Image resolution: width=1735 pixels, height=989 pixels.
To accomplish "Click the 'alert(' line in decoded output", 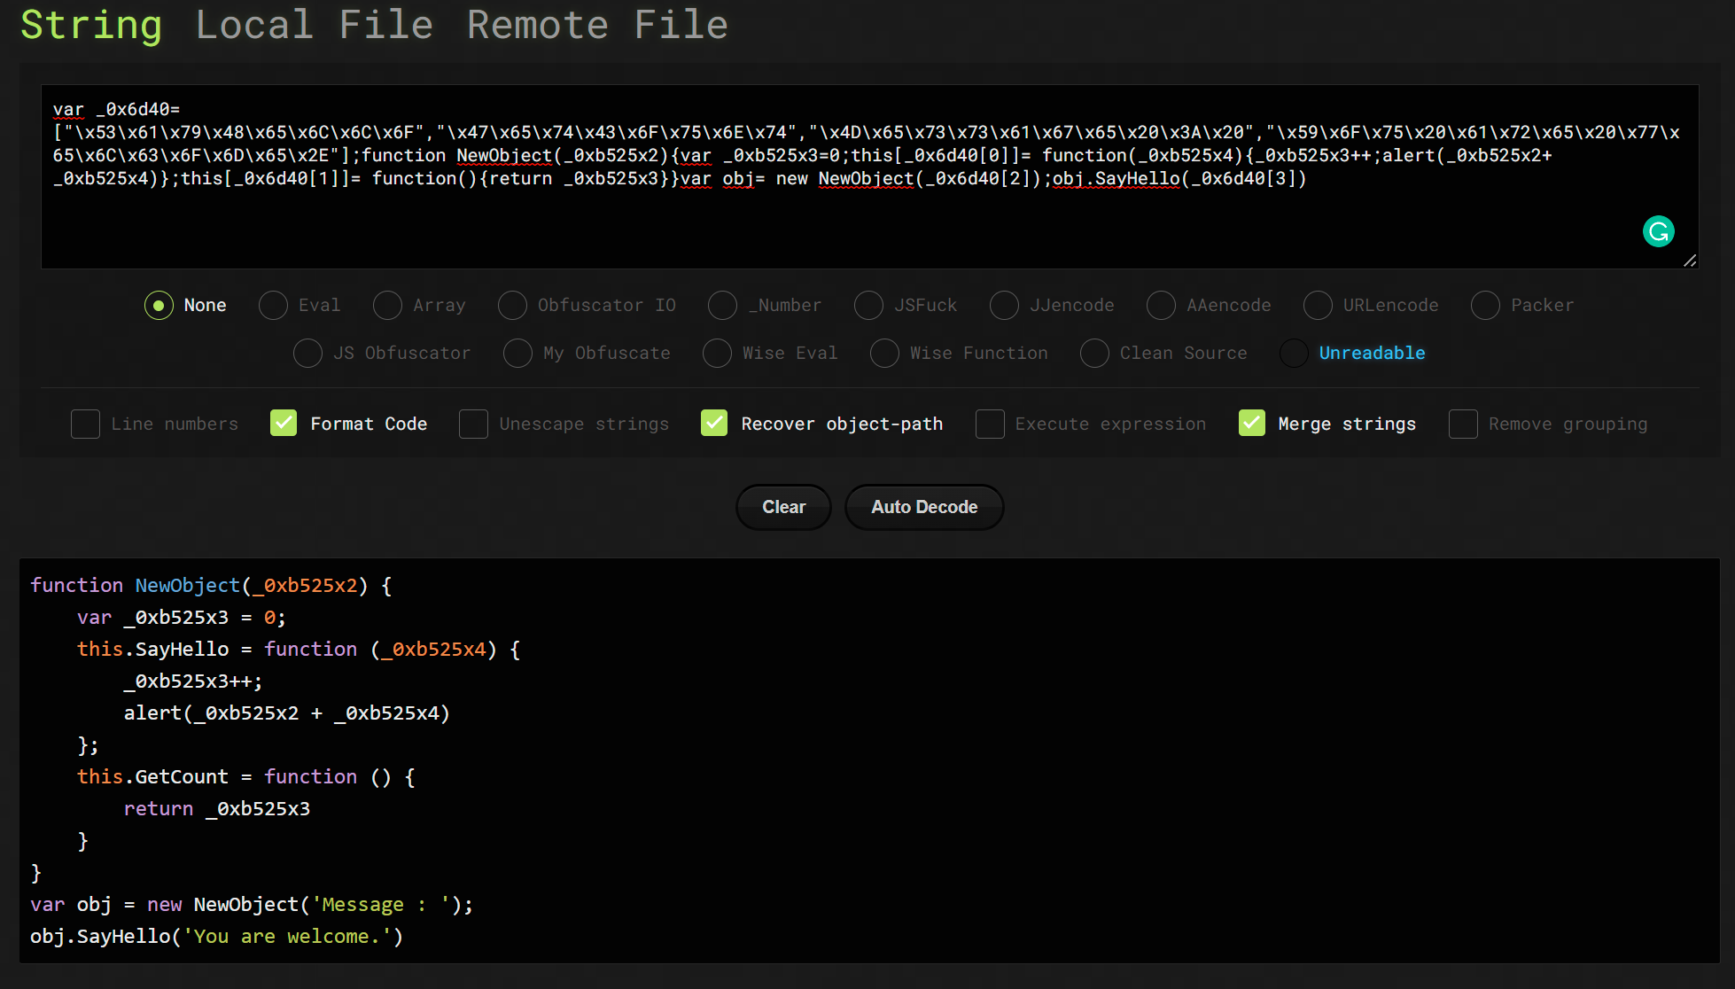I will click(x=286, y=713).
